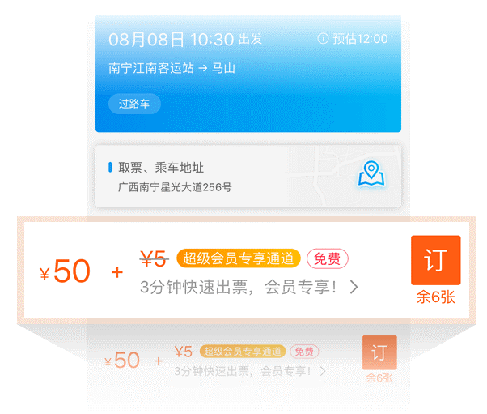Click the highlighted ¥50 ticket price
The image size is (487, 414).
point(65,272)
